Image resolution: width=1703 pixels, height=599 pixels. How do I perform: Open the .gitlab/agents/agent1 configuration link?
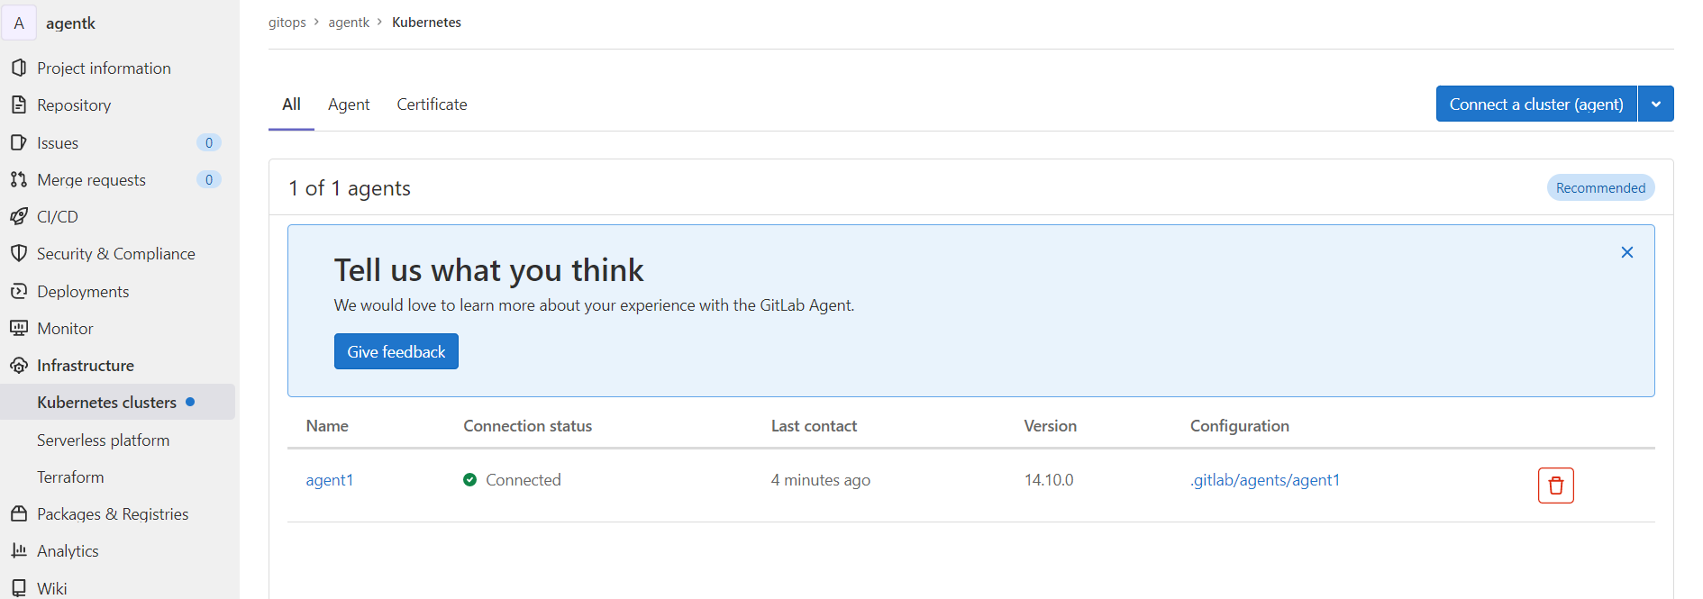click(1265, 479)
